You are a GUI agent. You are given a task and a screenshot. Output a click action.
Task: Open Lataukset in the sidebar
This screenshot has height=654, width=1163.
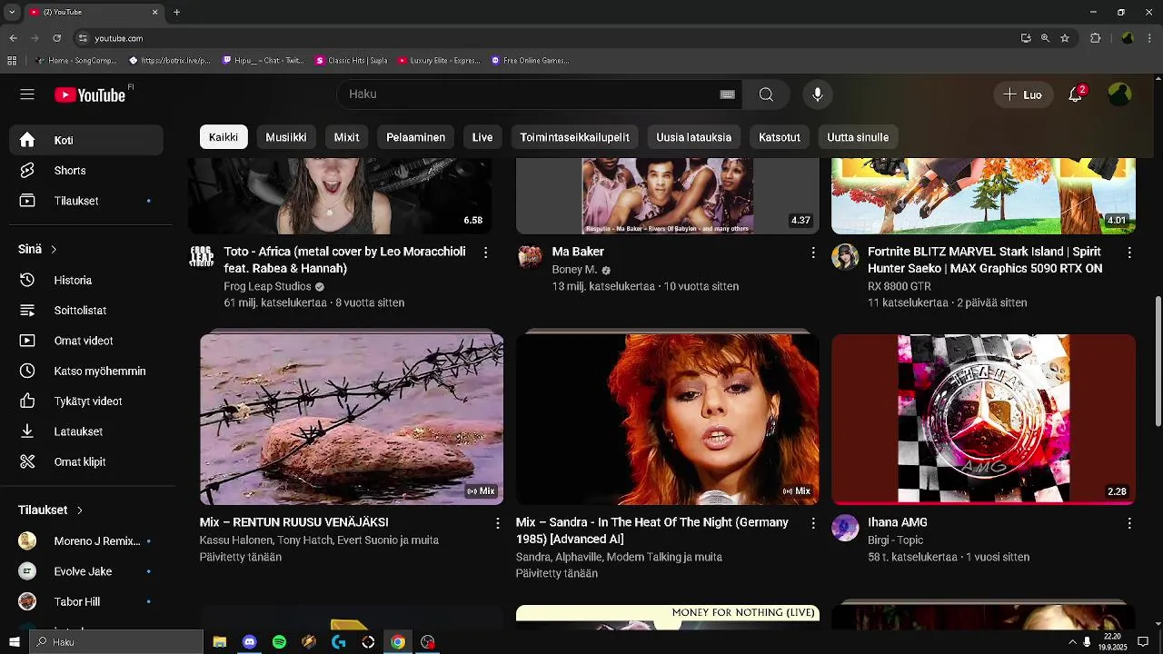coord(86,431)
